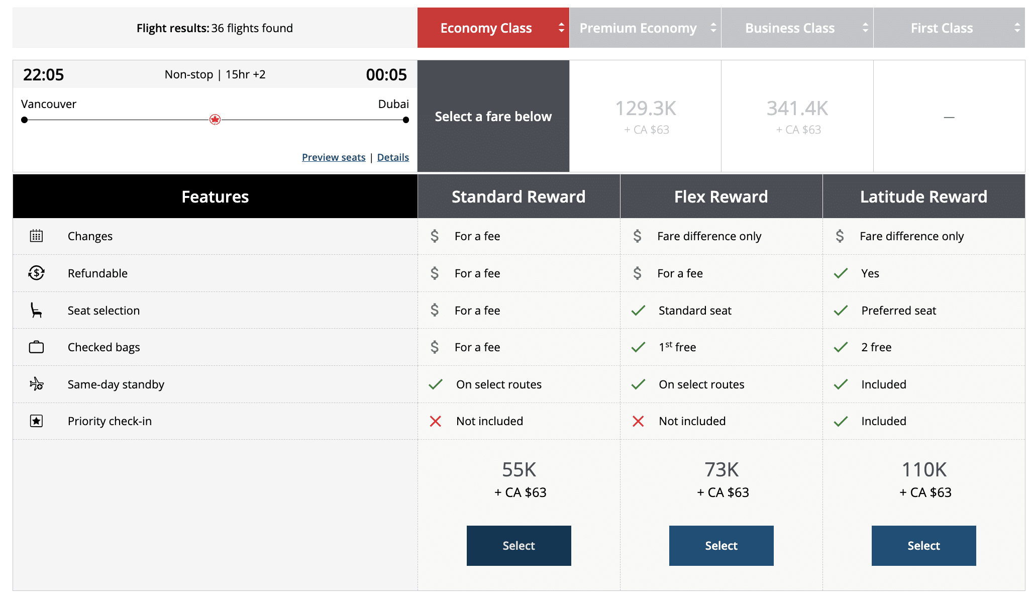Sort by Business Class arrows
Viewport: 1031px width, 596px height.
coord(865,28)
